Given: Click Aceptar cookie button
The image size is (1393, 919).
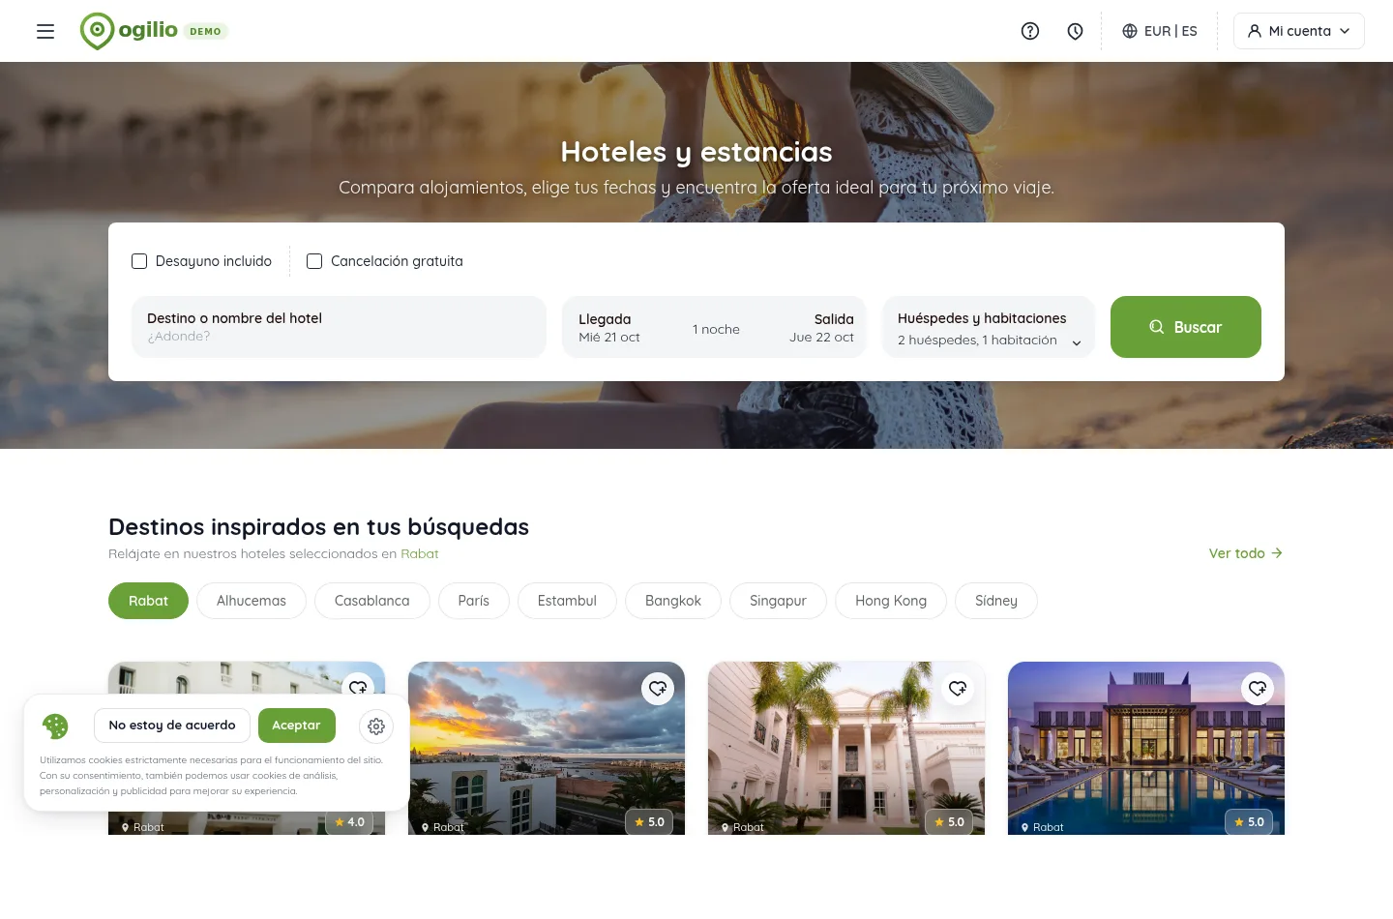Looking at the screenshot, I should coord(297,726).
